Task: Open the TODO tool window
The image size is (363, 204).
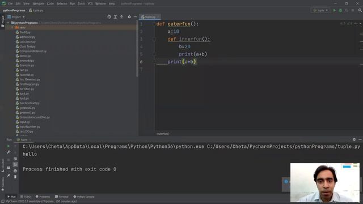Action: click(26, 197)
